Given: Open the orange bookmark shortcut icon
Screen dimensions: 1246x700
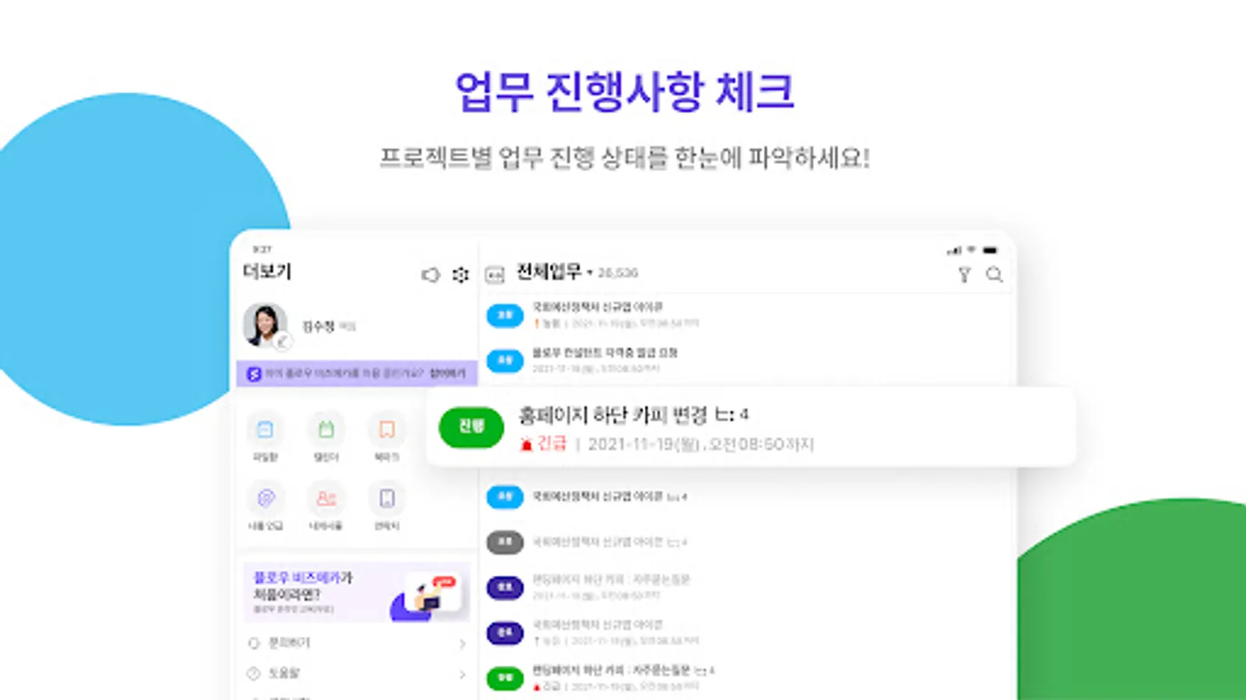Looking at the screenshot, I should point(387,429).
